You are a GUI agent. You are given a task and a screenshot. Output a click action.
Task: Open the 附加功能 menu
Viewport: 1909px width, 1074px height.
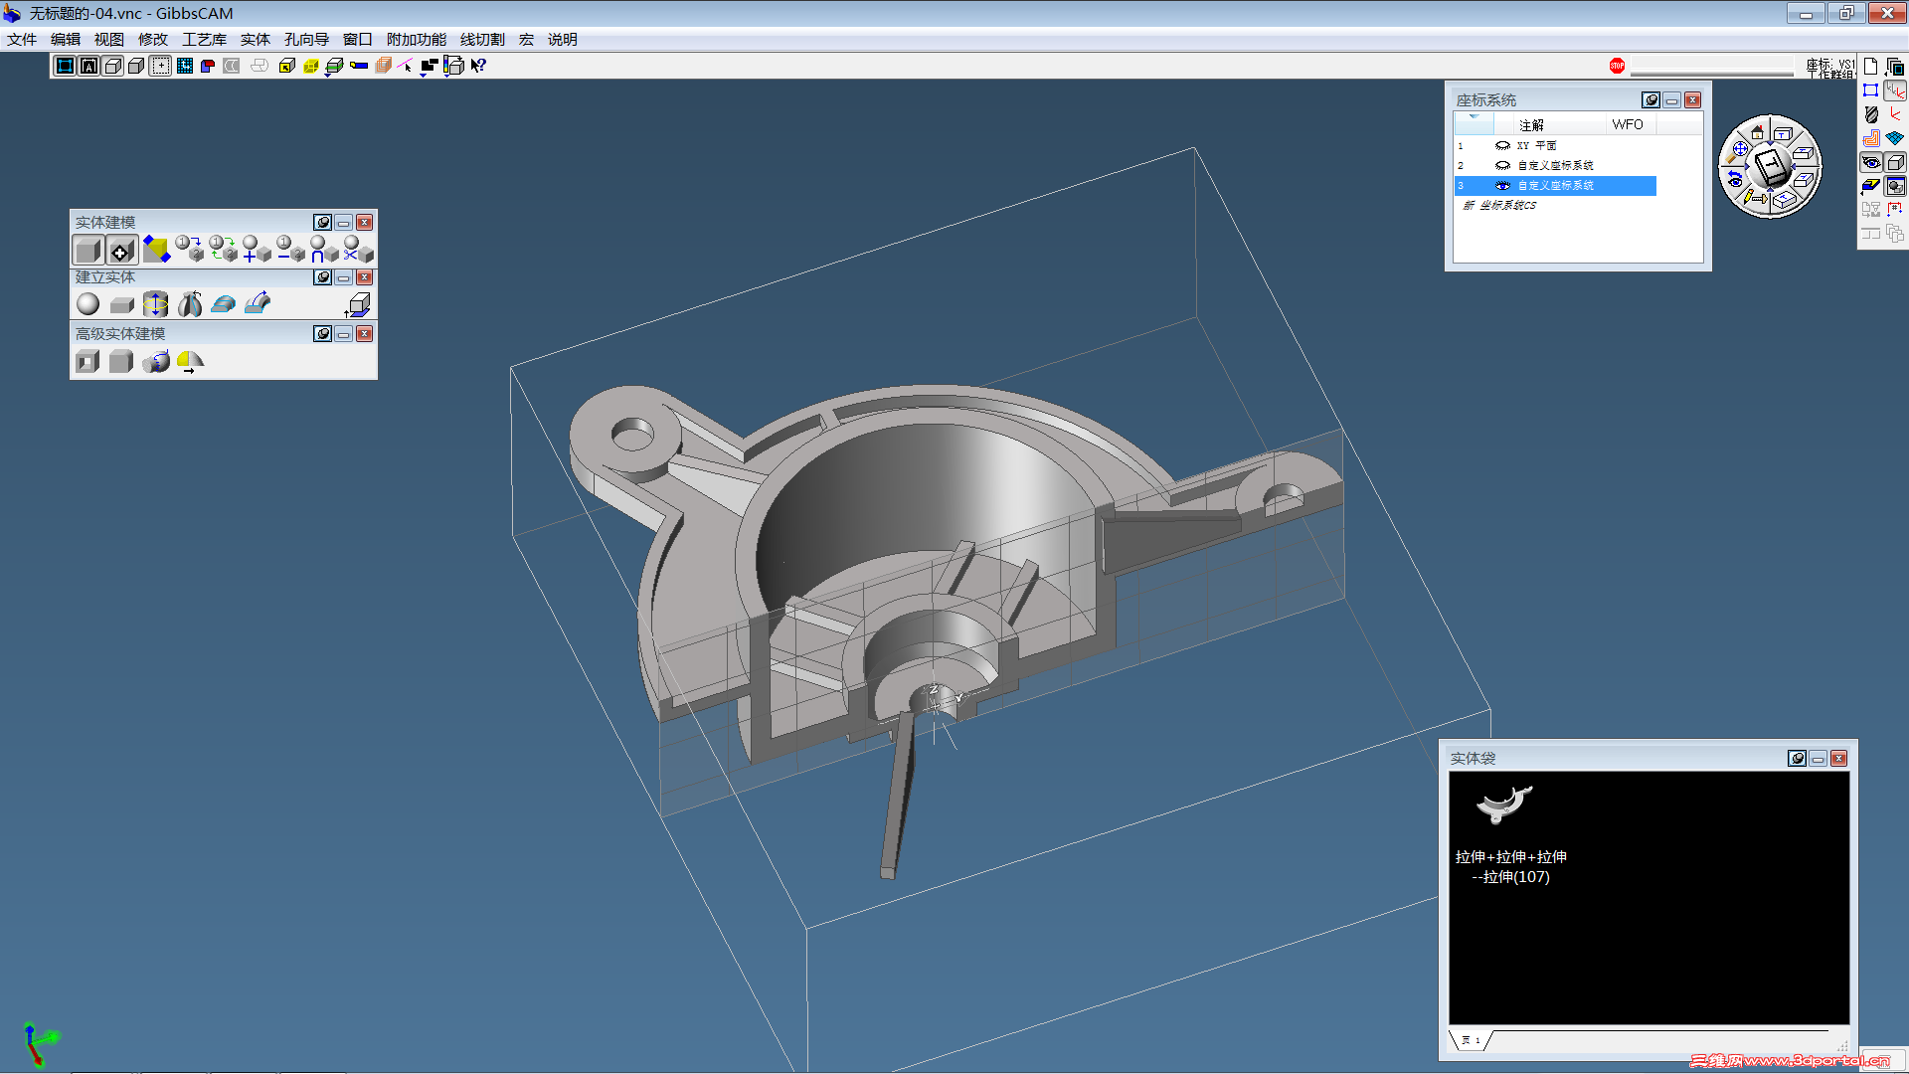coord(417,40)
